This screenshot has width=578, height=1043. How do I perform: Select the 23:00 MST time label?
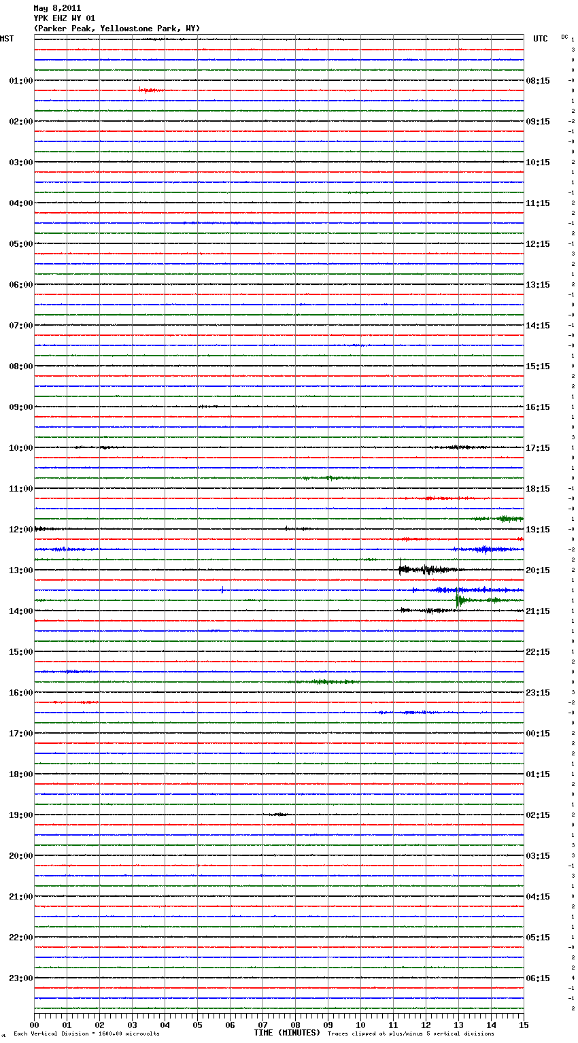coord(21,978)
